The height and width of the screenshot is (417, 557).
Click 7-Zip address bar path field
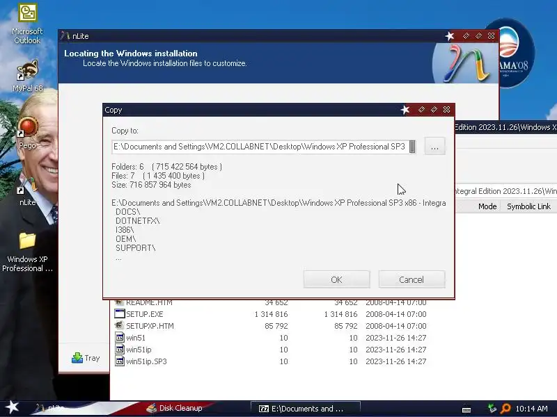tap(506, 191)
